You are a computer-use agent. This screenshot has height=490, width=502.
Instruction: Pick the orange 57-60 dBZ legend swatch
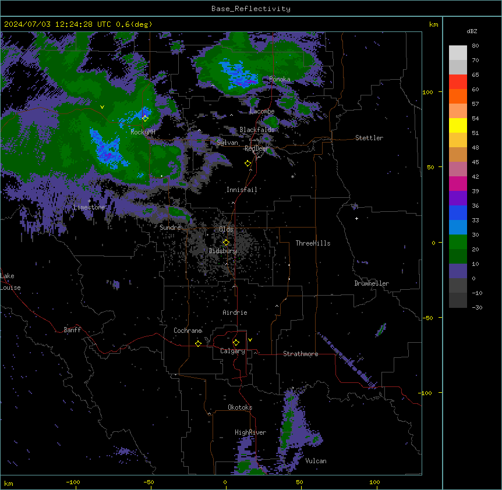pos(458,96)
